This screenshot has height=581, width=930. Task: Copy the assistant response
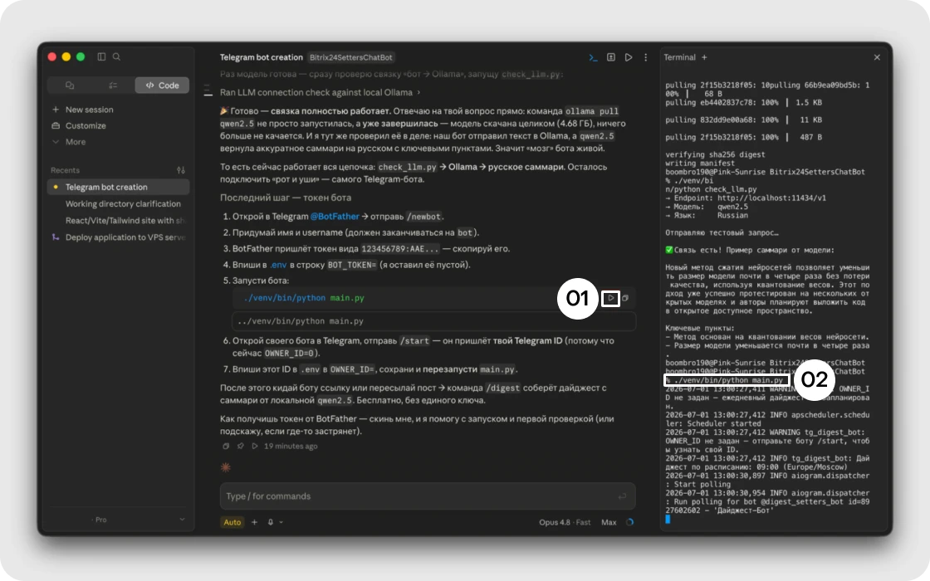pyautogui.click(x=226, y=446)
